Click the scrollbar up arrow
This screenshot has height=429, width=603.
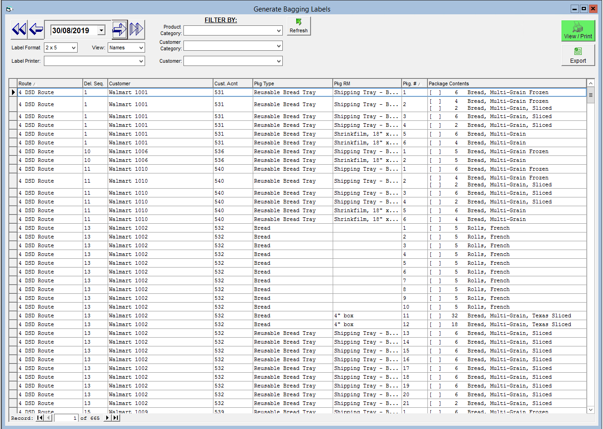[591, 83]
